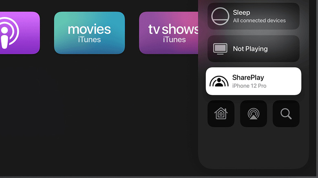
Task: Open the AirPlay audio output icon
Action: pyautogui.click(x=254, y=114)
